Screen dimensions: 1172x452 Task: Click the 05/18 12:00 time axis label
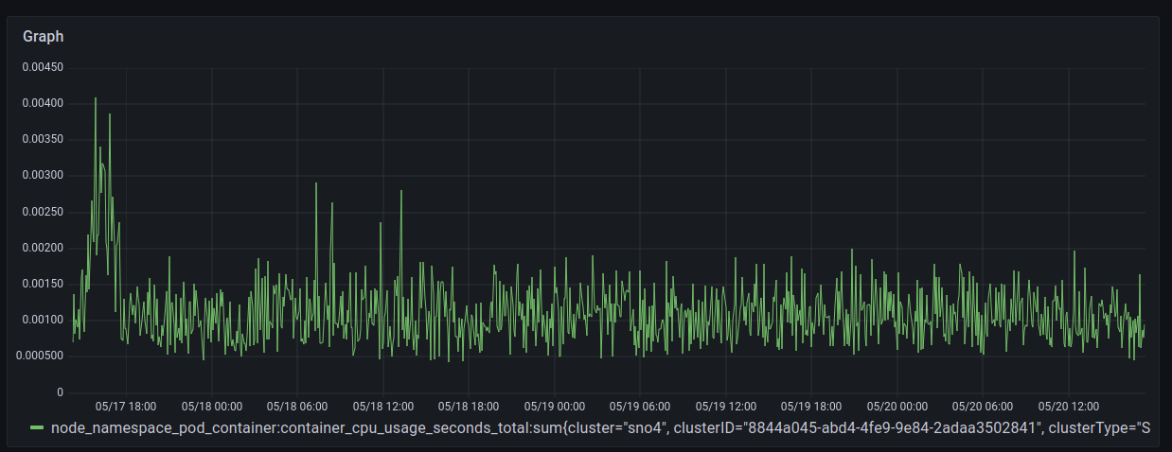click(382, 406)
